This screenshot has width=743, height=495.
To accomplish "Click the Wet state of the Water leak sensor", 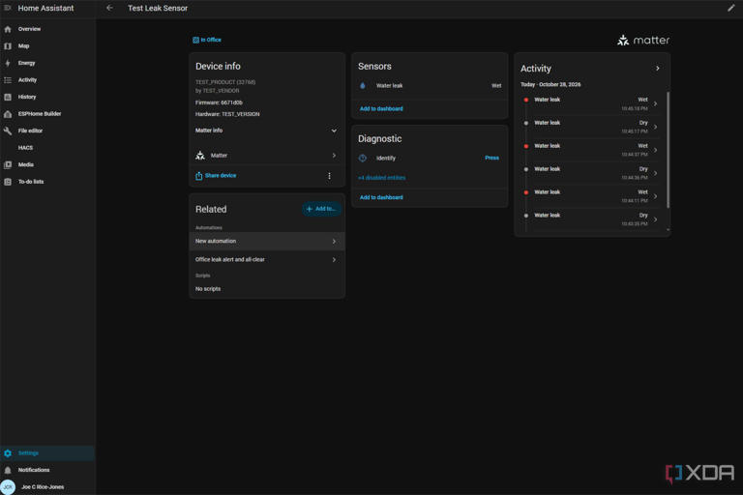I will click(x=496, y=86).
